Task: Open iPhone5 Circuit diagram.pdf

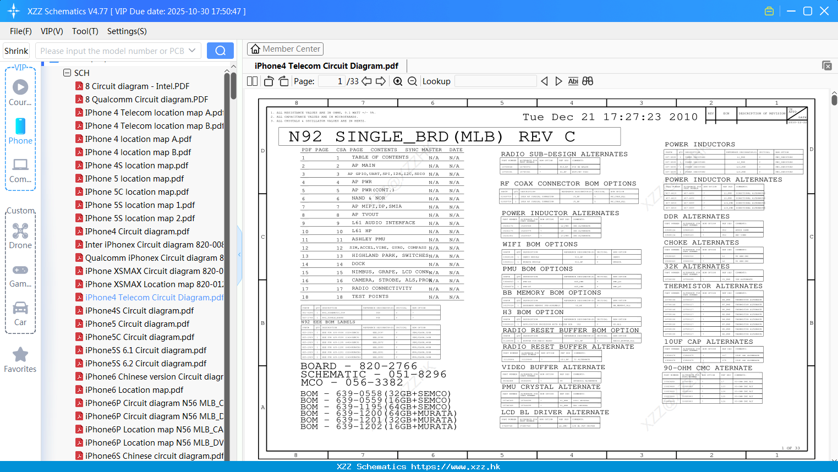Action: tap(137, 324)
